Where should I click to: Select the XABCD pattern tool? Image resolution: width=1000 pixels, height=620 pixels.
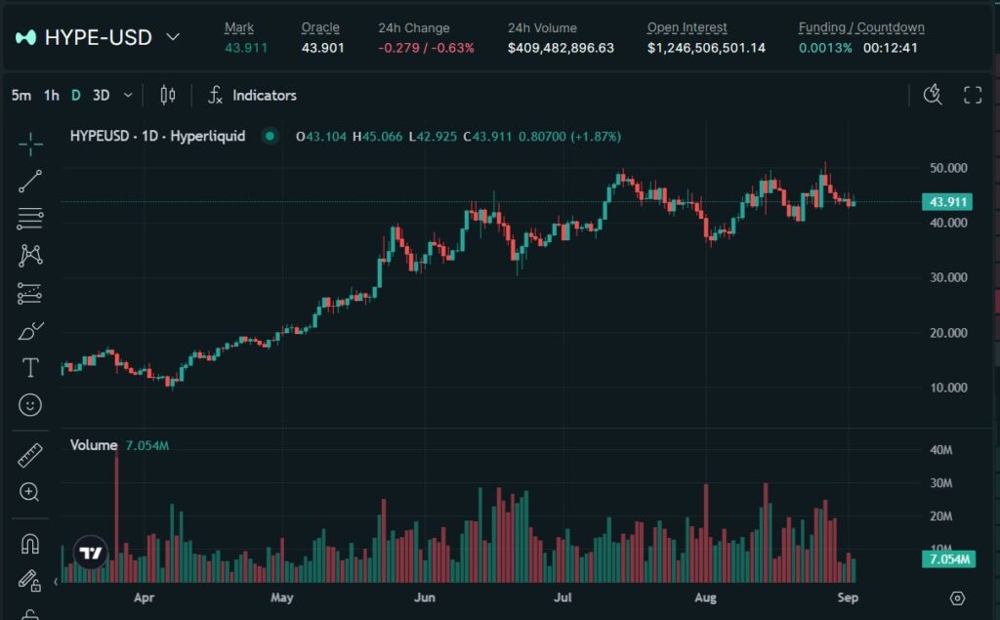tap(30, 256)
